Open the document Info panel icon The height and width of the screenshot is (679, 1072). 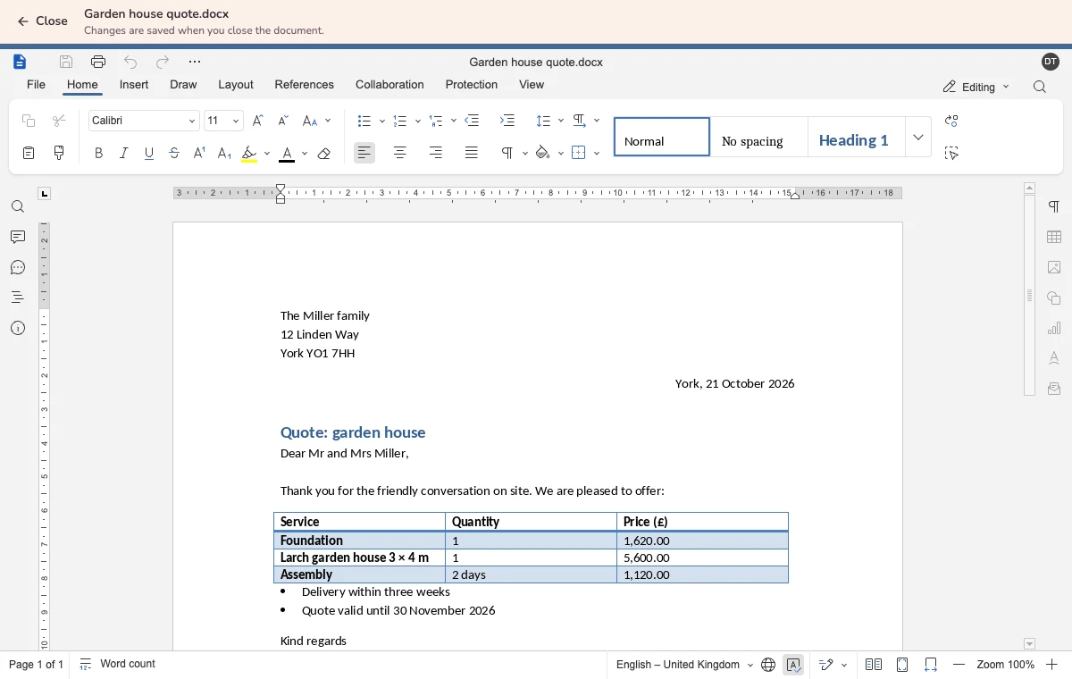pyautogui.click(x=18, y=328)
